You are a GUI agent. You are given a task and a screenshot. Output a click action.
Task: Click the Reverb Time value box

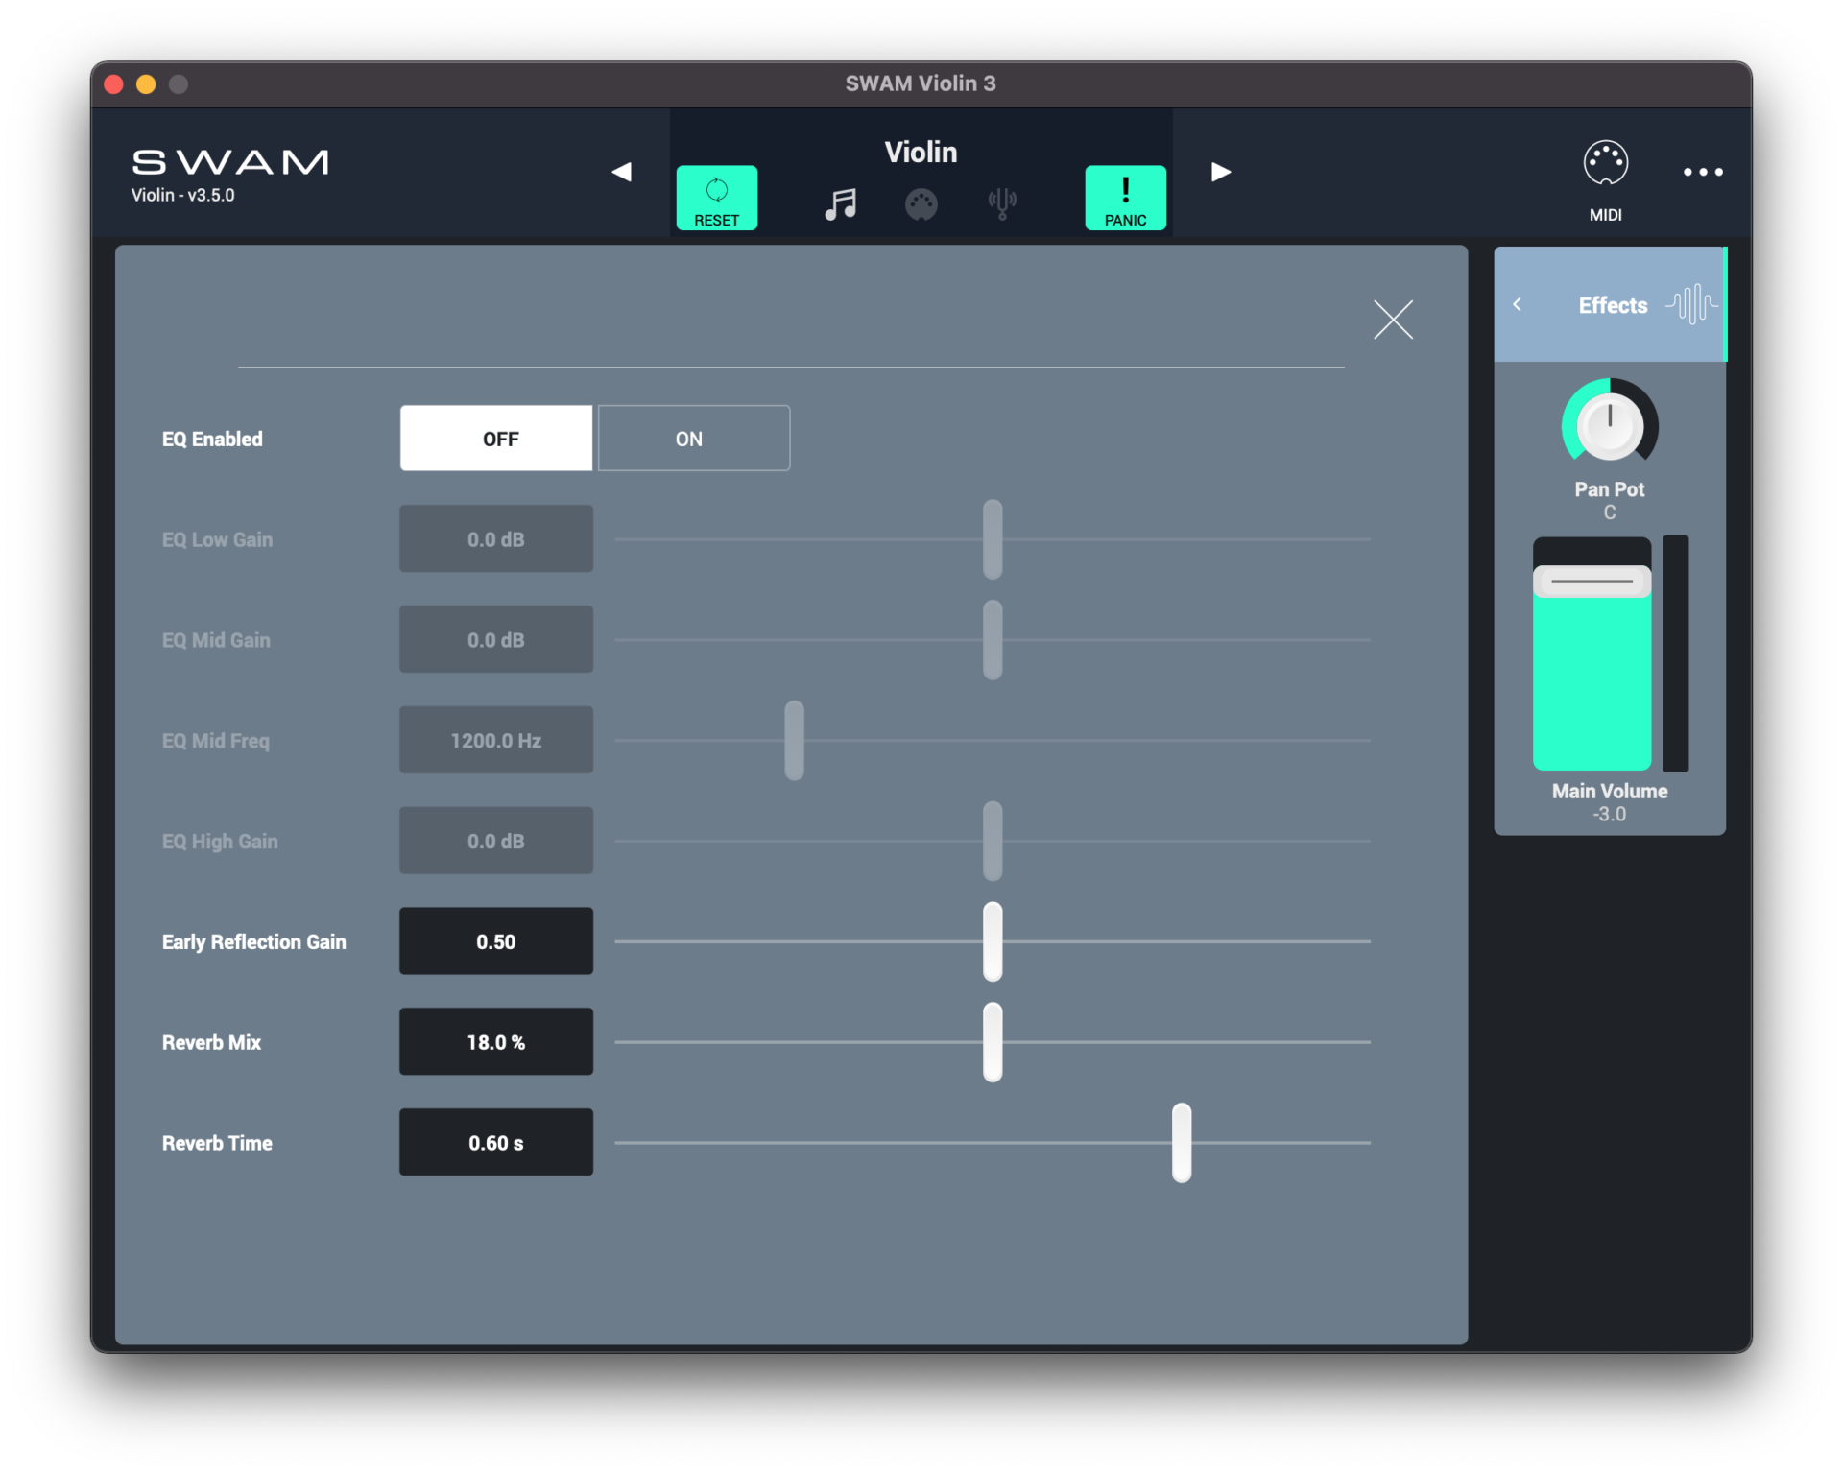[495, 1142]
